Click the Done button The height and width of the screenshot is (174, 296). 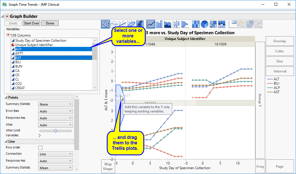(x=50, y=23)
